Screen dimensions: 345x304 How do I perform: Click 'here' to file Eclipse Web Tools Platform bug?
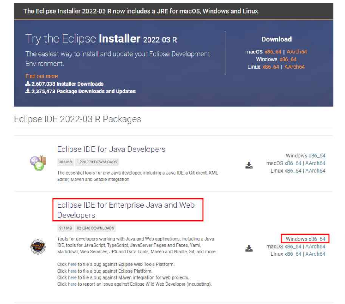72,264
